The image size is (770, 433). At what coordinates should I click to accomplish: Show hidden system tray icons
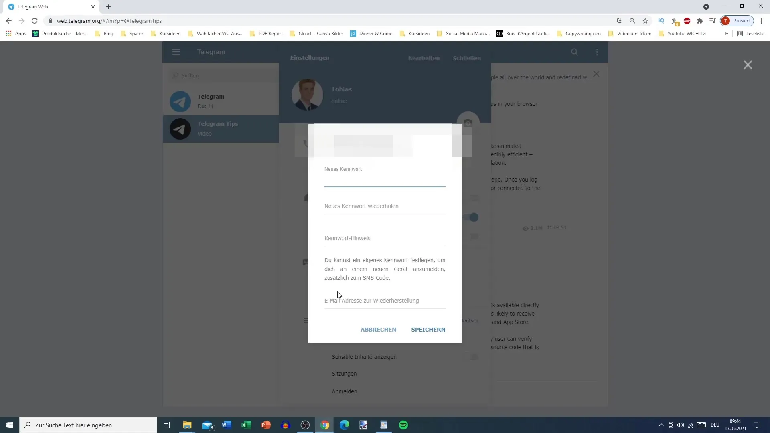tap(661, 425)
